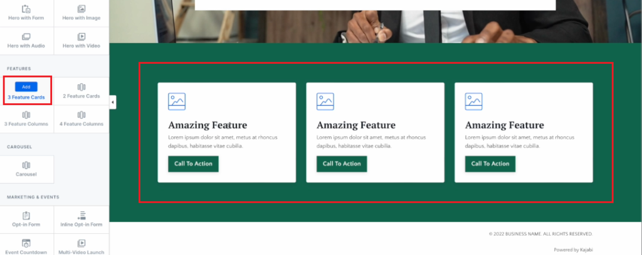Collapse the sidebar with the arrow handle

[113, 102]
